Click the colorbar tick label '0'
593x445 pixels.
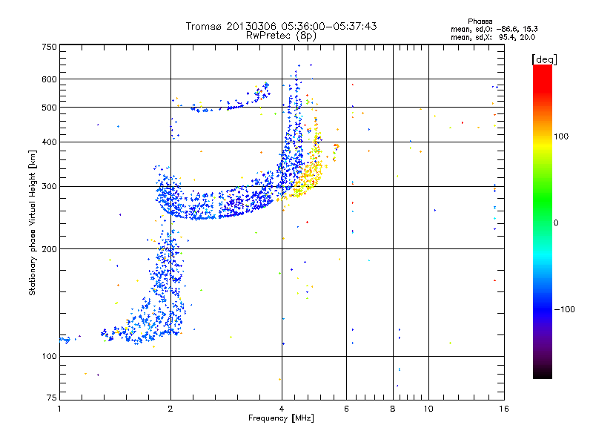coord(556,223)
